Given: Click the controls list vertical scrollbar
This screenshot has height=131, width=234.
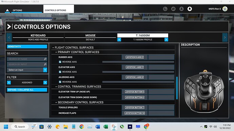Looking at the screenshot, I should tap(177, 88).
